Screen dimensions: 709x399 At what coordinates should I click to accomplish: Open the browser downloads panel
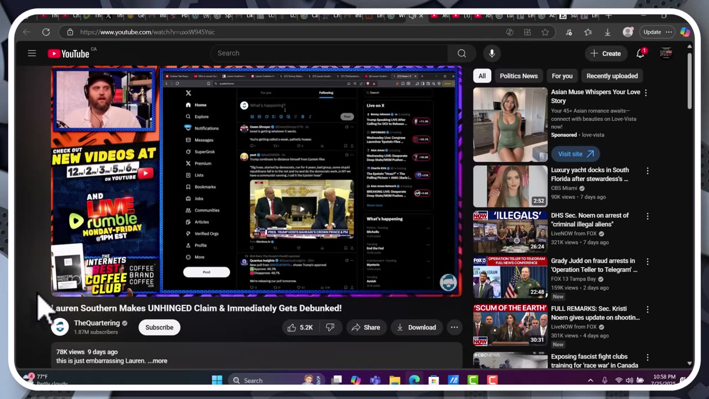[607, 32]
